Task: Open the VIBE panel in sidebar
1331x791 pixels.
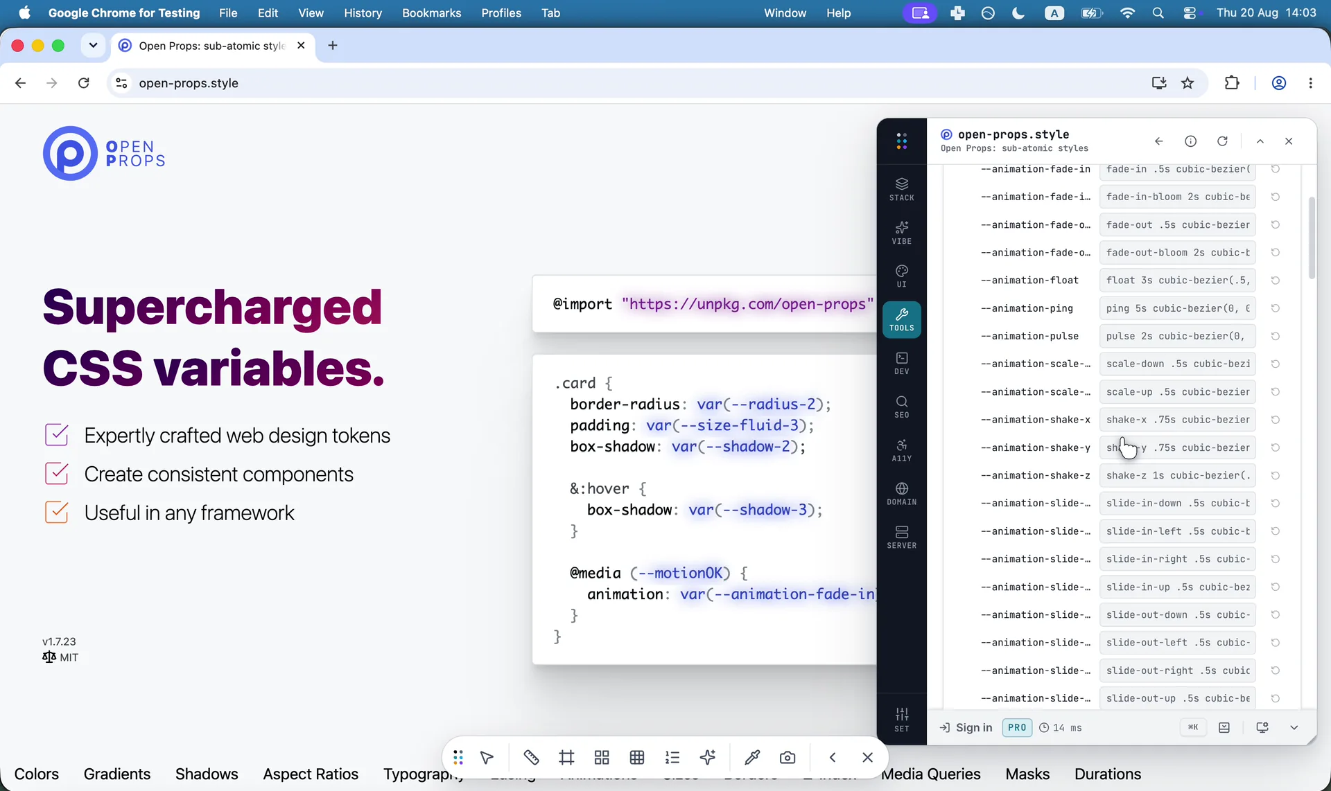Action: click(901, 233)
